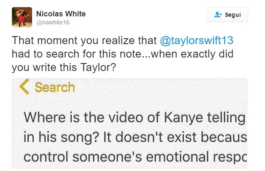This screenshot has height=171, width=265.
Task: Click the add-person icon in Segui button
Action: (x=218, y=15)
